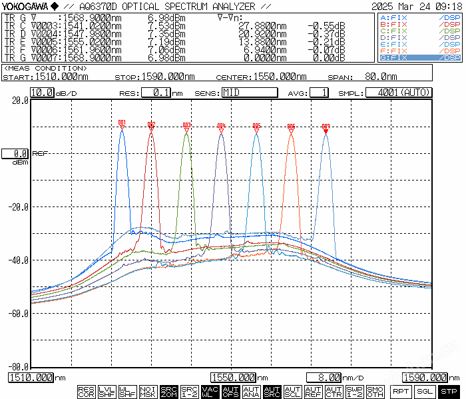Screen dimensions: 466x399
Task: Open the SENS MID sensitivity selector
Action: pos(249,93)
